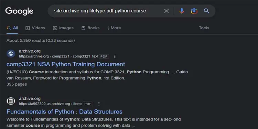Open Fundamentals of Python : Data Structures

tap(65, 112)
